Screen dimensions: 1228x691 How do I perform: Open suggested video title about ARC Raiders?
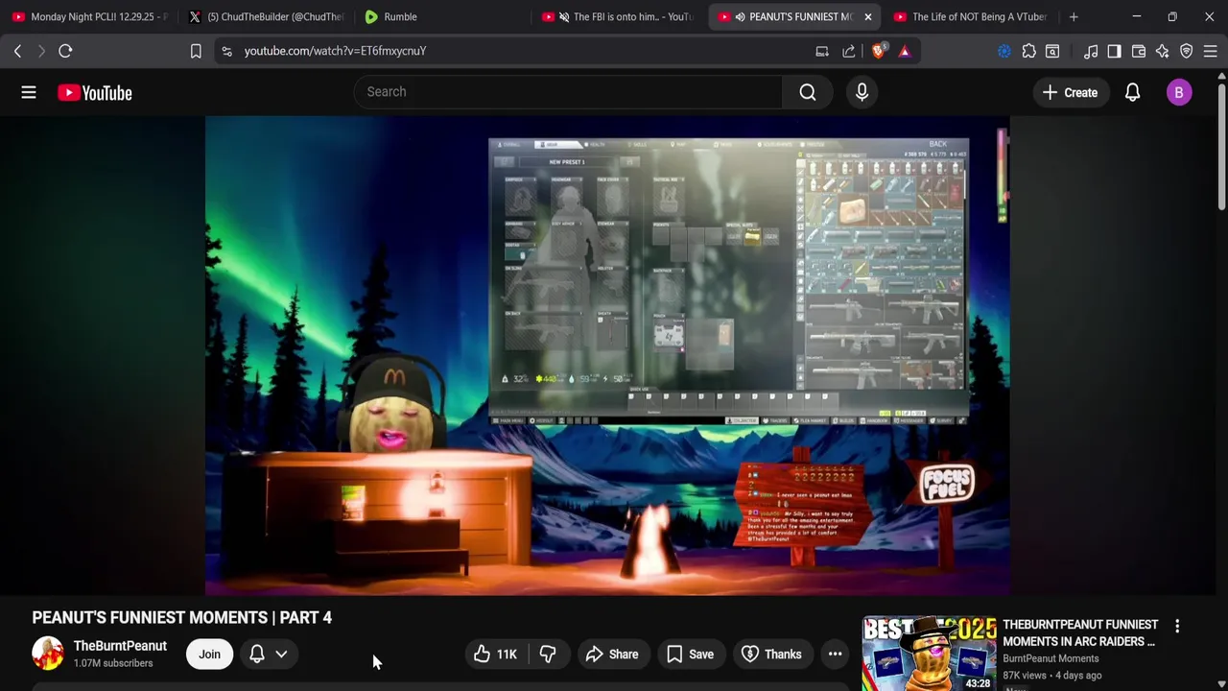pyautogui.click(x=1080, y=633)
